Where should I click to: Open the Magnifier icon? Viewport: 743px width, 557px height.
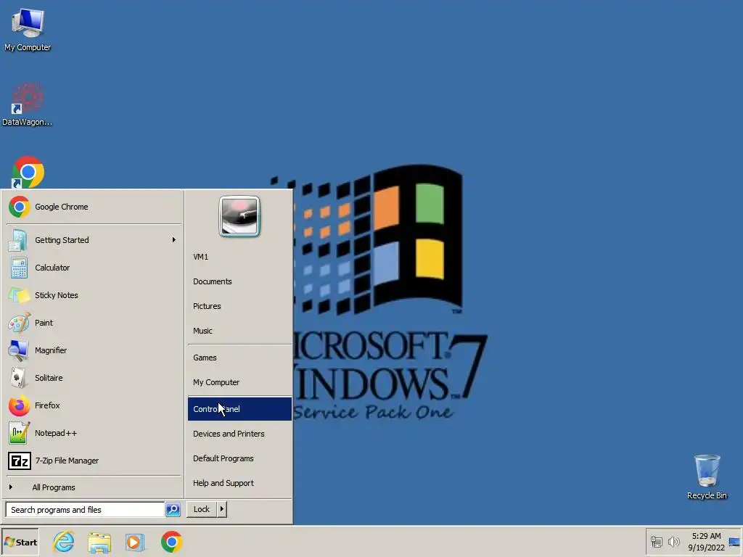pos(19,350)
